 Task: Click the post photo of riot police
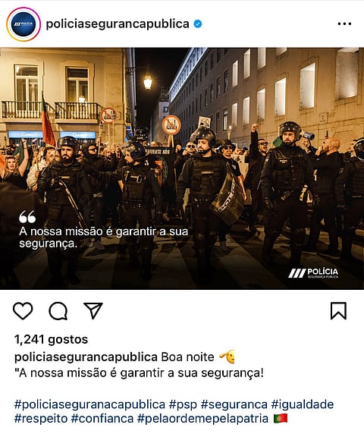pyautogui.click(x=182, y=168)
